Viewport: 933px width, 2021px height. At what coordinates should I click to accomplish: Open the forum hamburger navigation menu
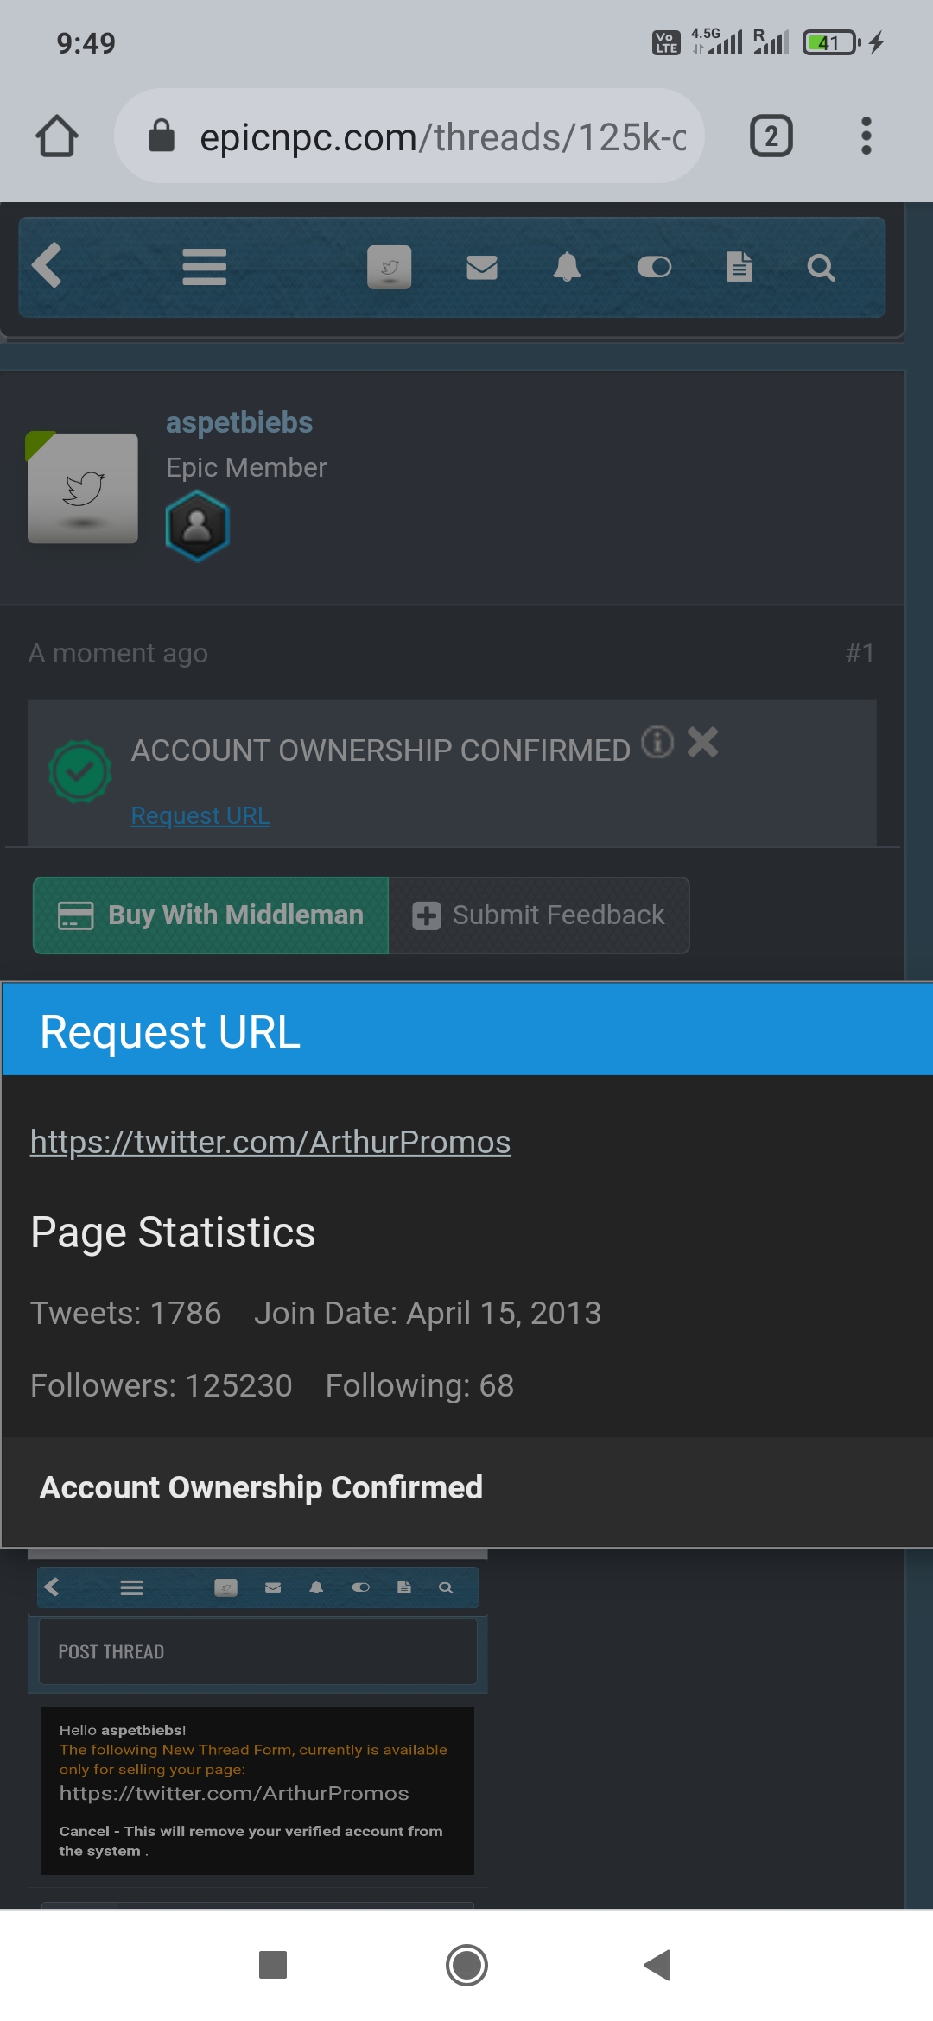(x=205, y=267)
